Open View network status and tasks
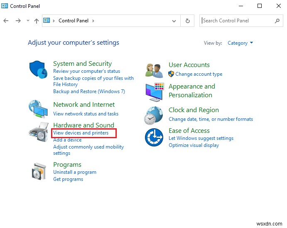The image size is (287, 228). [86, 114]
